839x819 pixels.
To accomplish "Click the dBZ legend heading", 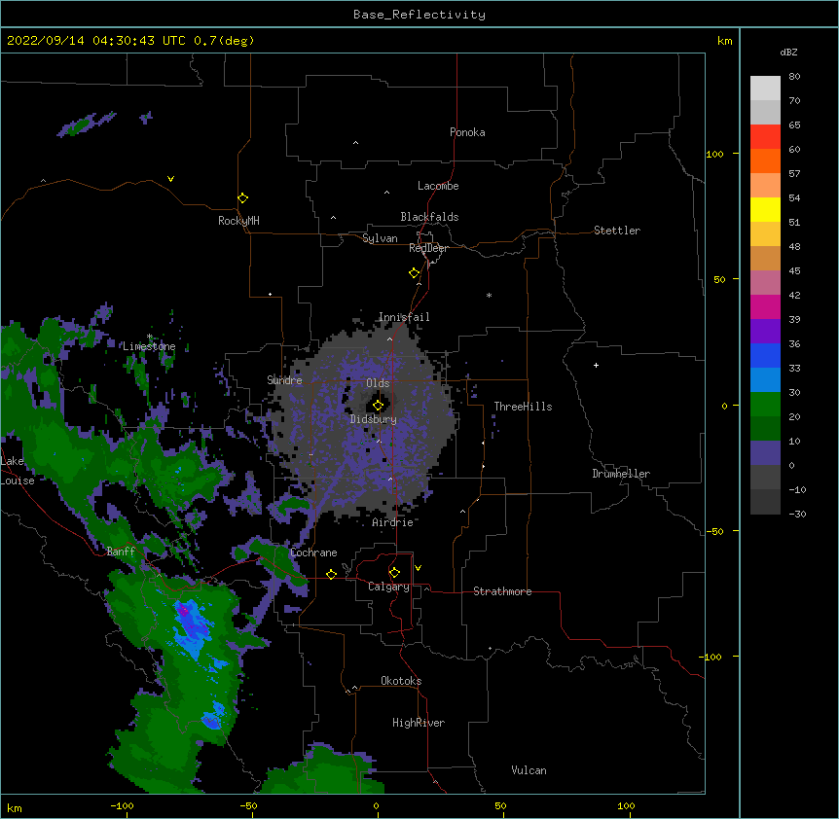I will pos(788,52).
